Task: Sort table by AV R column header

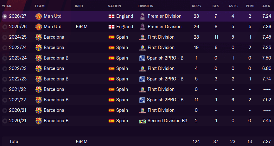Action: click(266, 6)
